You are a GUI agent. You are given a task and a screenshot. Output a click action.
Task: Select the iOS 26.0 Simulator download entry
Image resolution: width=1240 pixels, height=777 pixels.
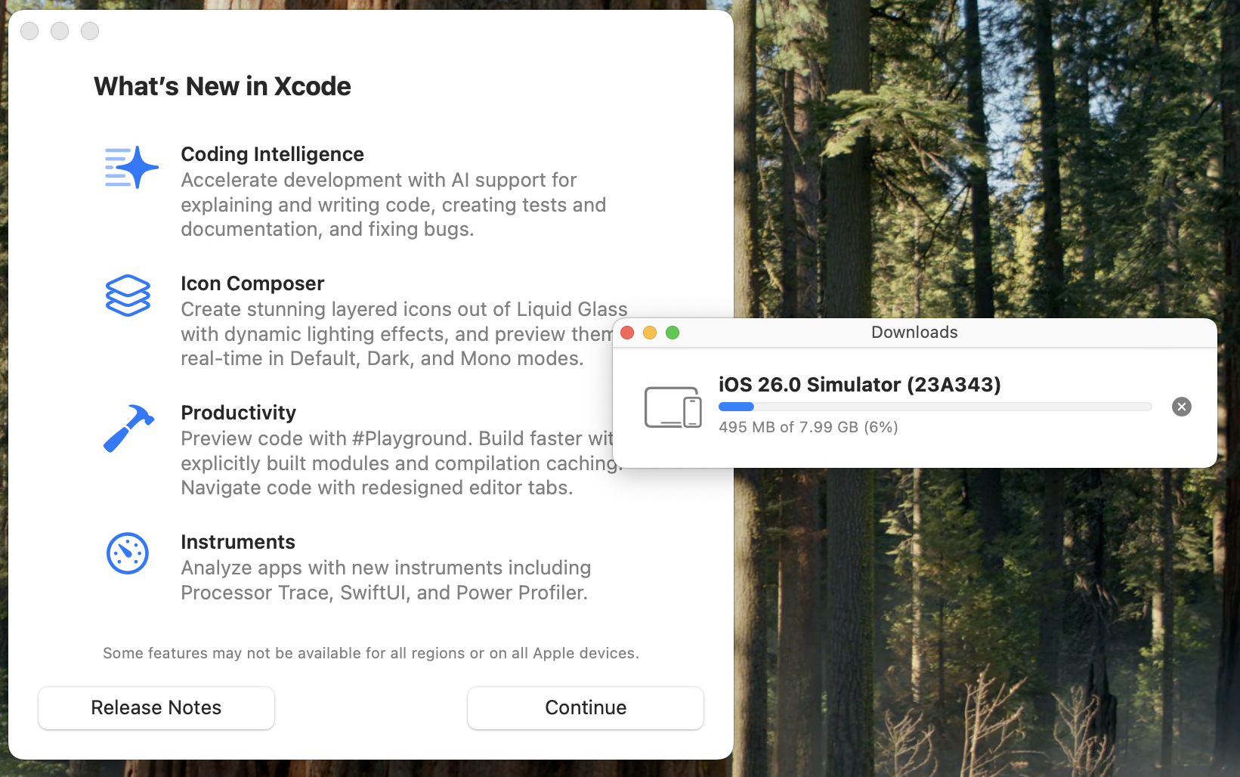859,385
